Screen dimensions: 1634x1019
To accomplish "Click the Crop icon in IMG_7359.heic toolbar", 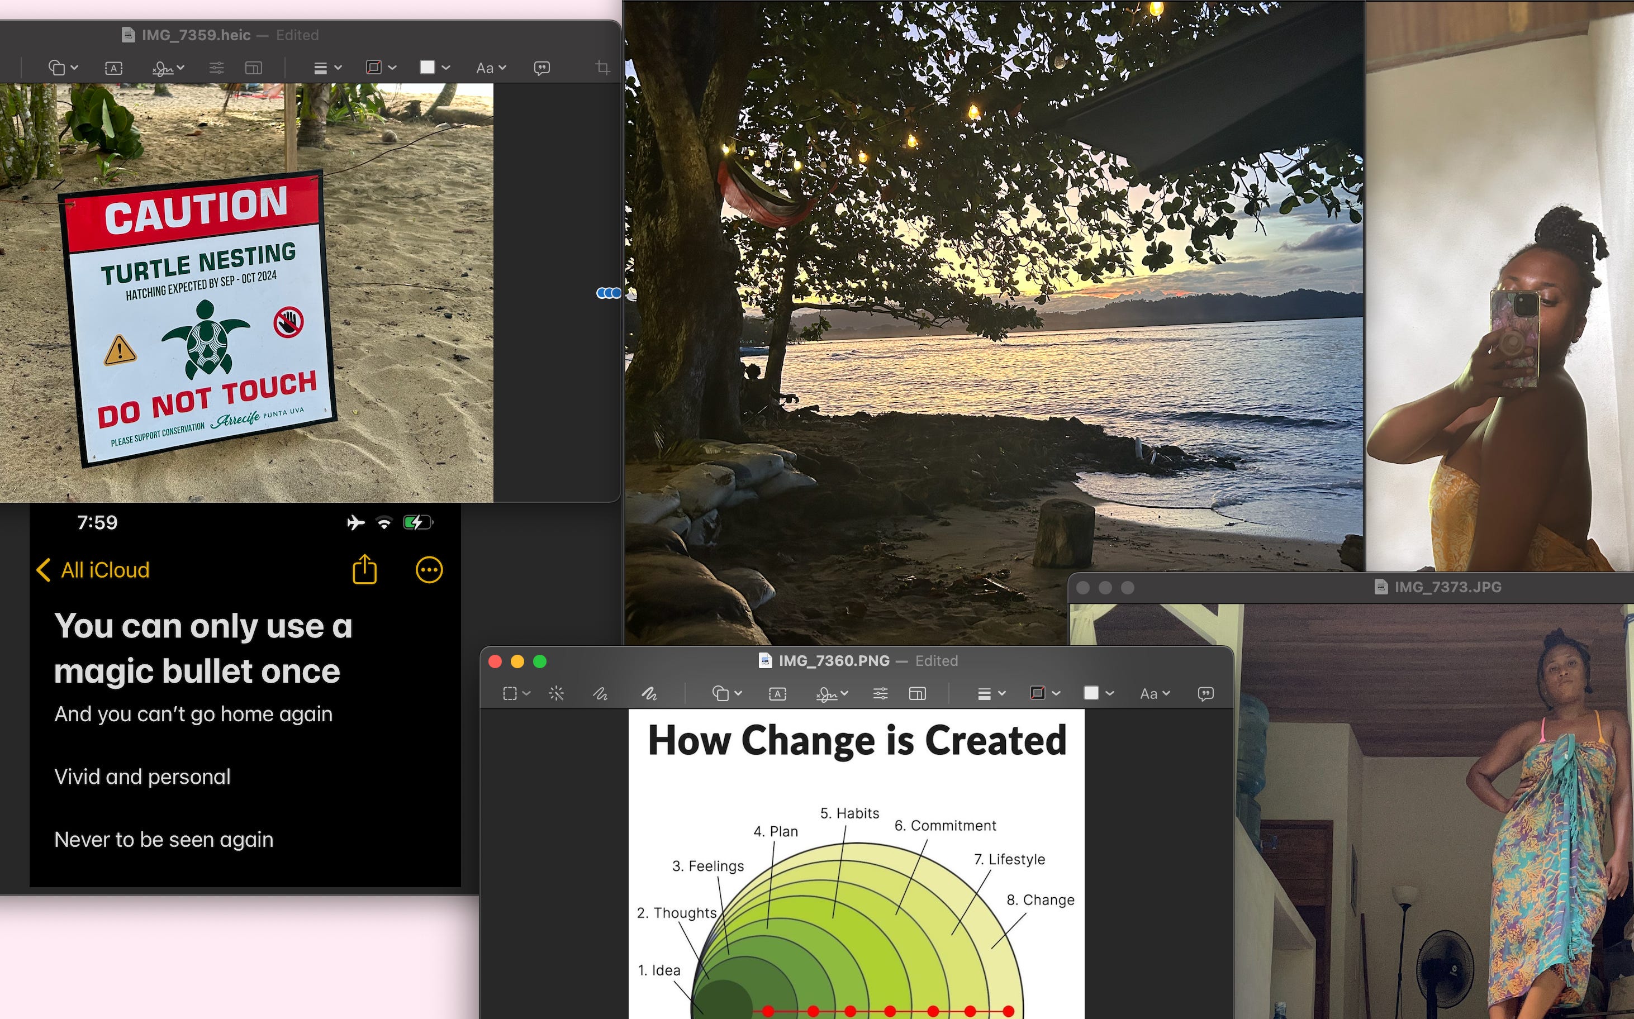I will [x=602, y=68].
